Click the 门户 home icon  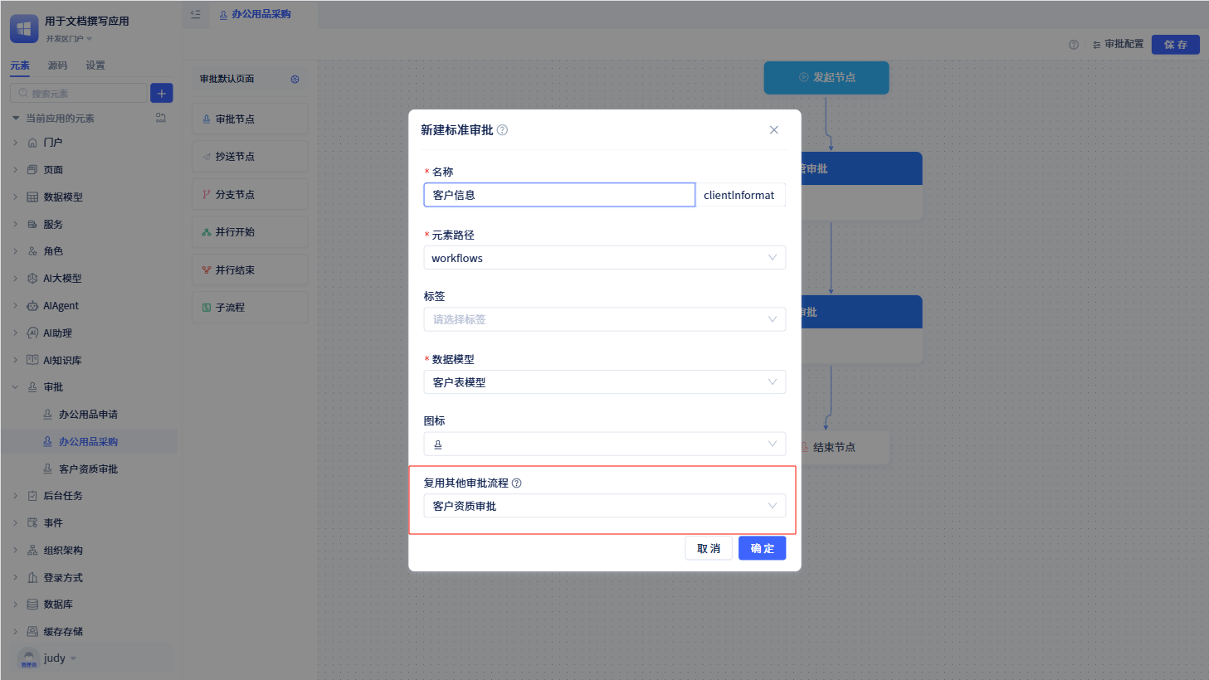pos(32,143)
